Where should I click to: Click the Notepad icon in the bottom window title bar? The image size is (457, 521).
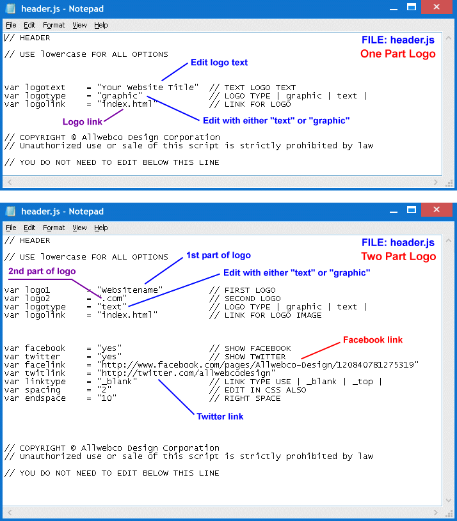11,211
